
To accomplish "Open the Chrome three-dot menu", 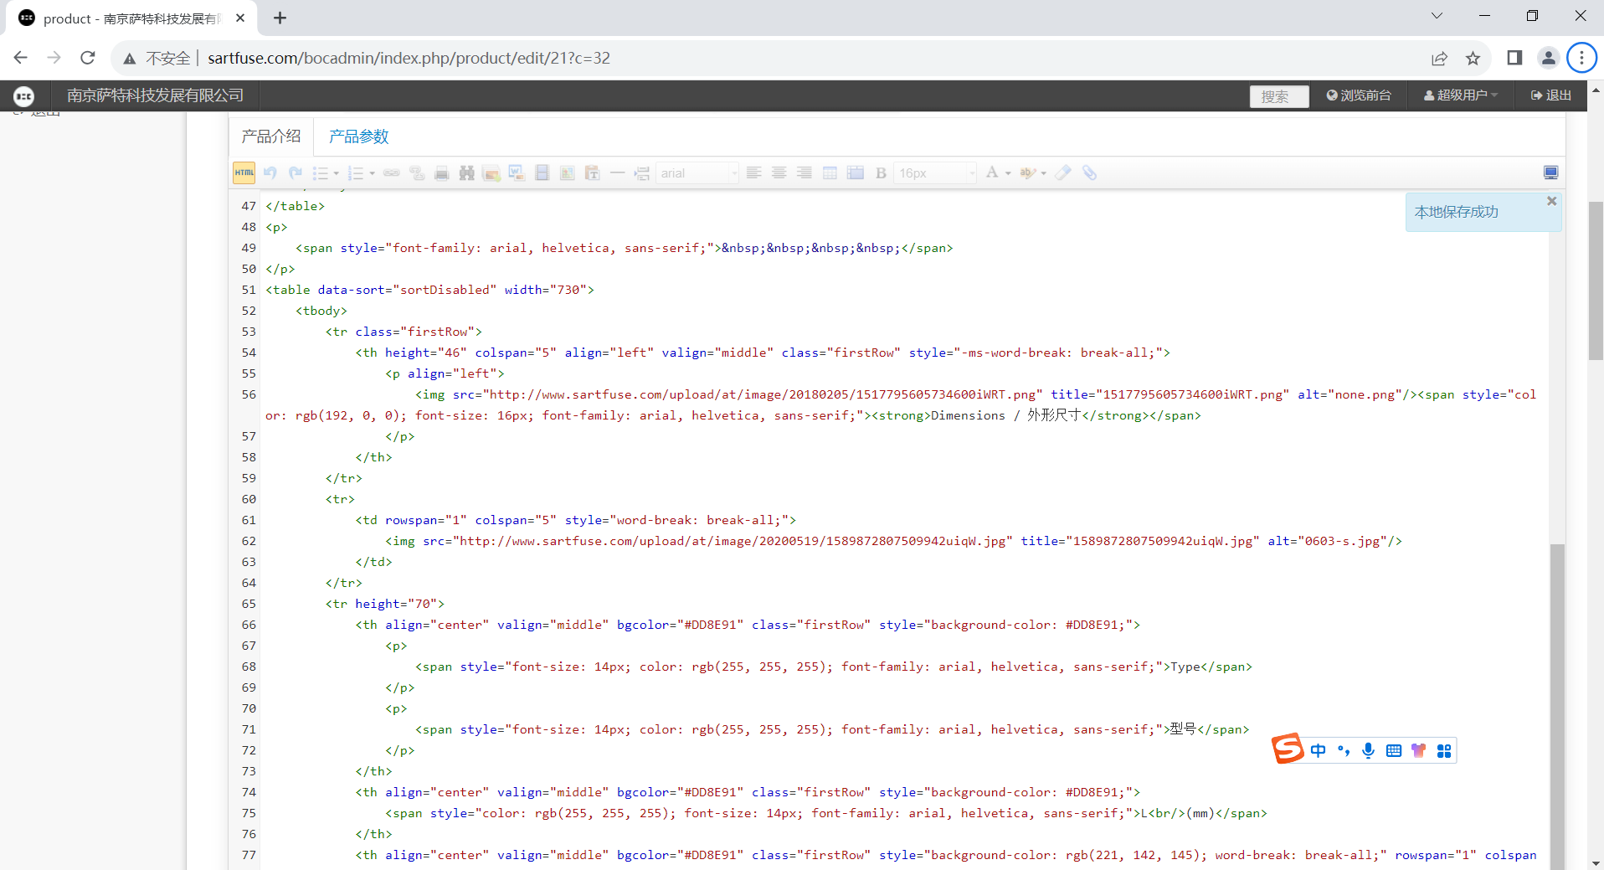I will [x=1581, y=58].
